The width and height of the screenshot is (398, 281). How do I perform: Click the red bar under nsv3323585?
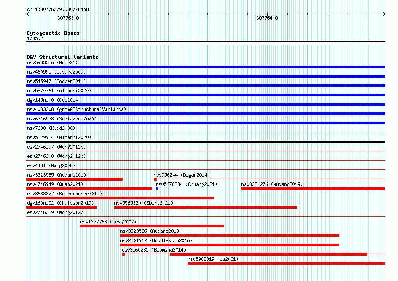pyautogui.click(x=74, y=179)
